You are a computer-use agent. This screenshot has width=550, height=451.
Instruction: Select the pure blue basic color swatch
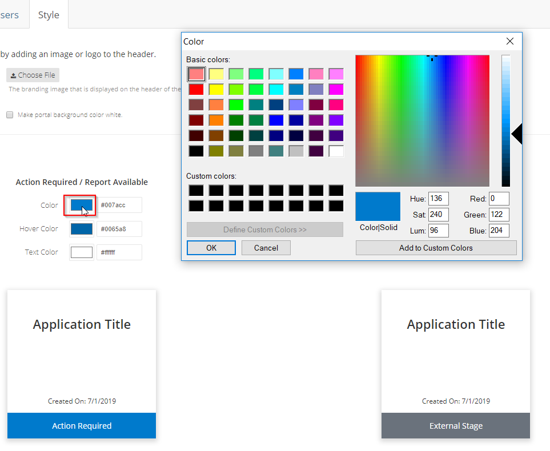[276, 120]
